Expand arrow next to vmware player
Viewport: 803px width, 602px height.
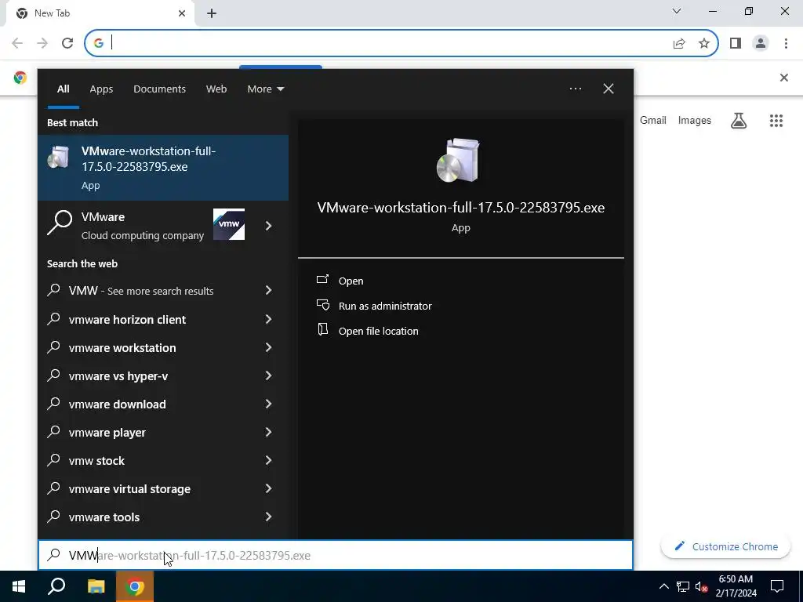coord(268,433)
